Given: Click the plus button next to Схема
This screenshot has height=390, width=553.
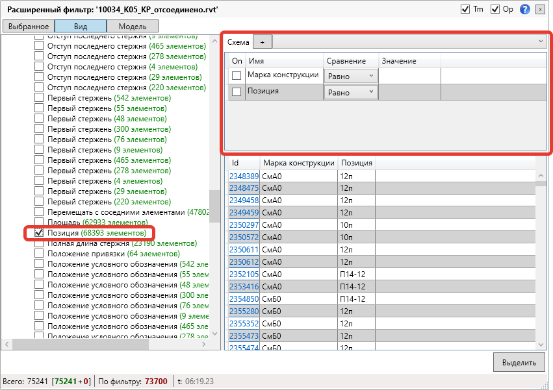Looking at the screenshot, I should pos(263,42).
